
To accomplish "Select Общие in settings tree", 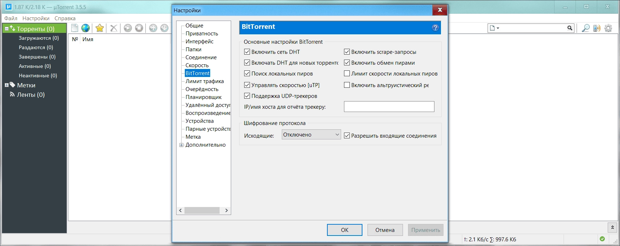I will [x=194, y=25].
